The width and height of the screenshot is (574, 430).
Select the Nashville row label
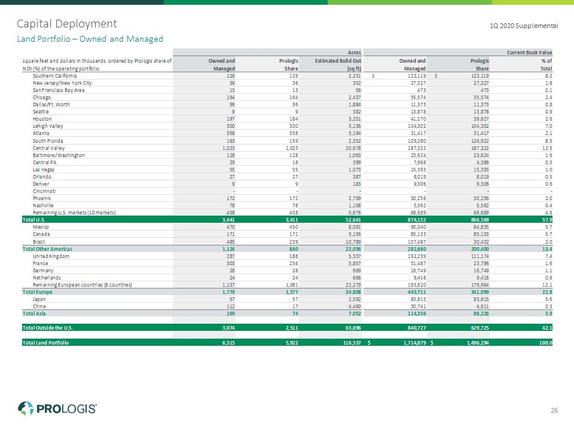(43, 205)
